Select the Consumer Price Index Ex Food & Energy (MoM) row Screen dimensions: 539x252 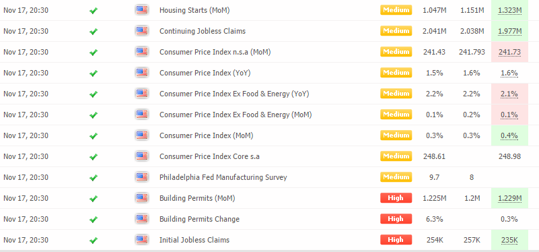269,115
